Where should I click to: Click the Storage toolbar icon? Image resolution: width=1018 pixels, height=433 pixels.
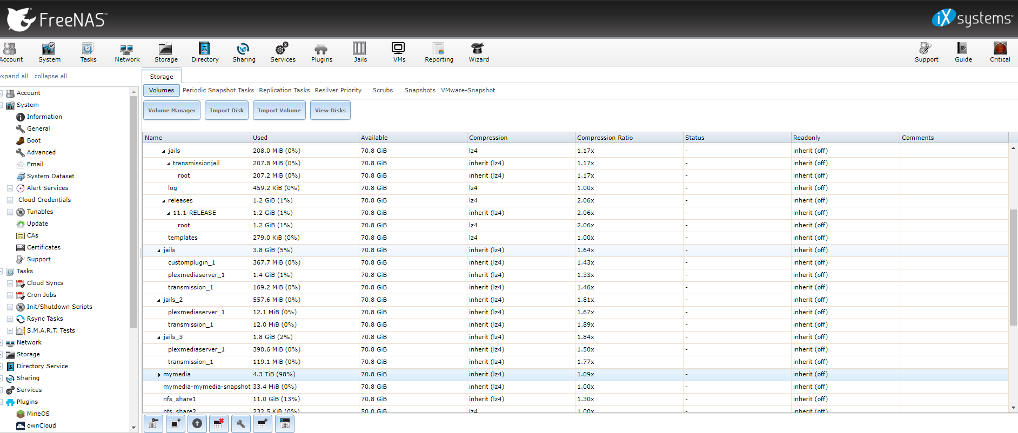[x=166, y=52]
